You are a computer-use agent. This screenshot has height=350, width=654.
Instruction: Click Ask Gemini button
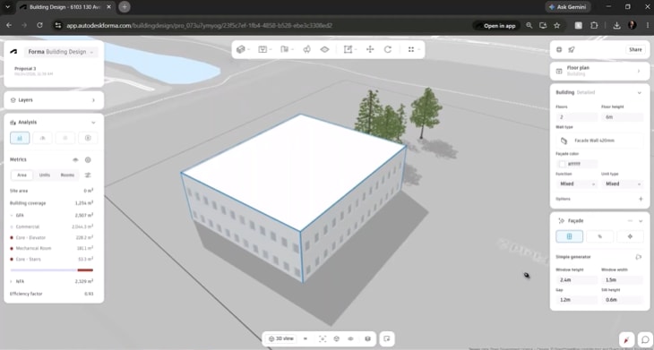click(567, 7)
